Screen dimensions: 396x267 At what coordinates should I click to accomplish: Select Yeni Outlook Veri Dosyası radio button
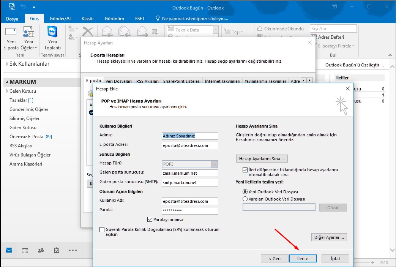[x=245, y=192]
